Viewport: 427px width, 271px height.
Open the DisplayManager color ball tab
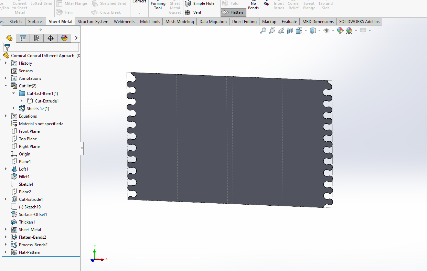64,38
